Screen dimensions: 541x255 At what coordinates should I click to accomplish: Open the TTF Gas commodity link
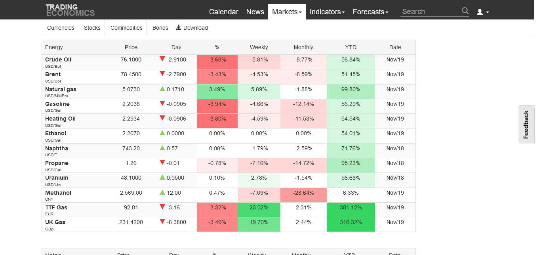tap(56, 207)
